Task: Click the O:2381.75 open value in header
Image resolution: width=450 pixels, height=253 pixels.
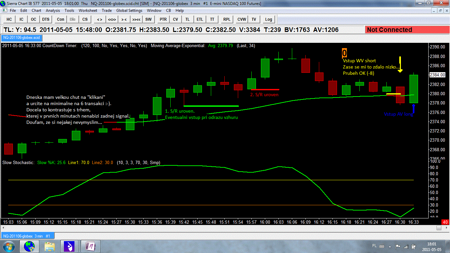Action: point(121,30)
